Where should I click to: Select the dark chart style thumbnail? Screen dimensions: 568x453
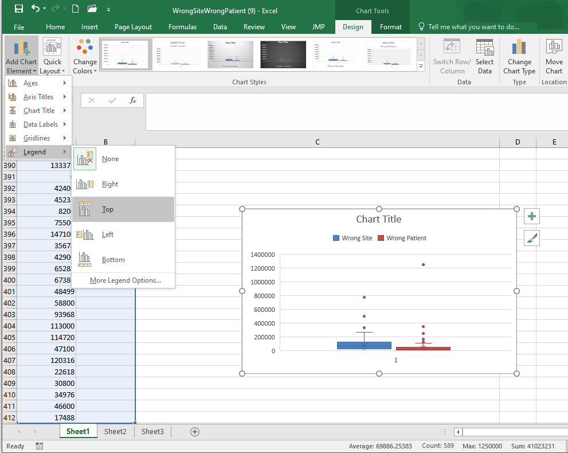click(x=283, y=55)
